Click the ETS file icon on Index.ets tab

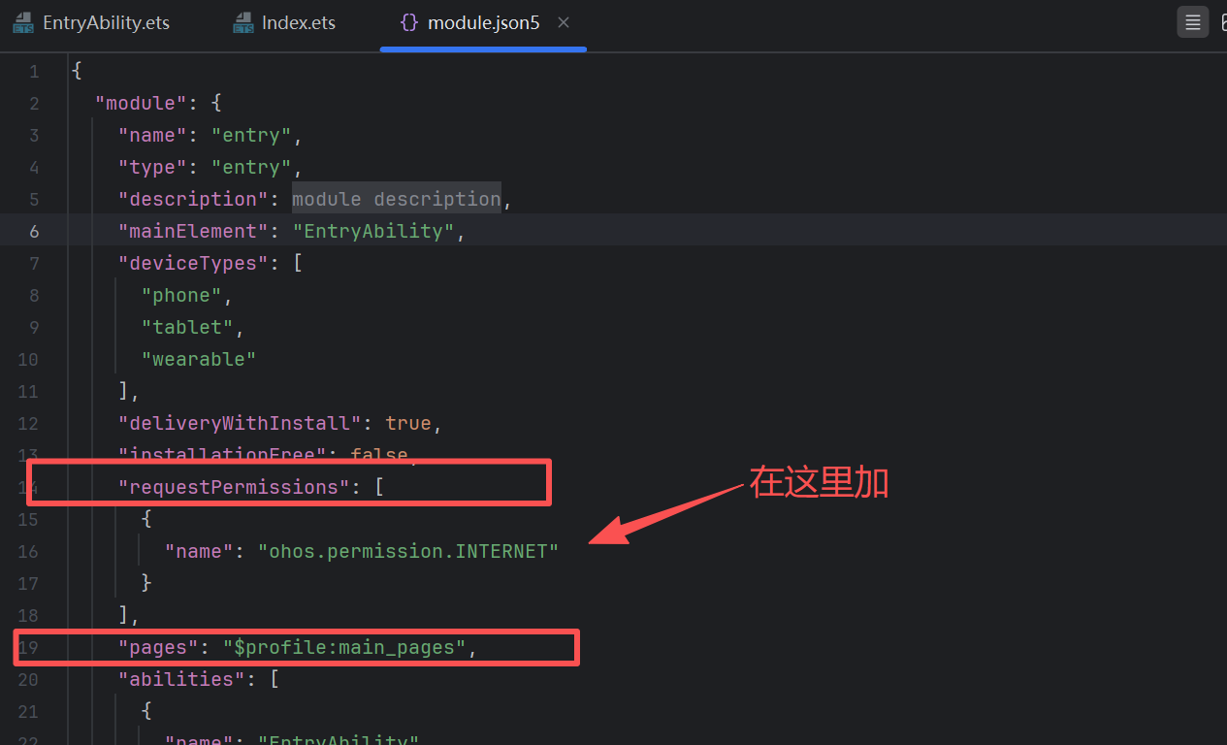coord(243,23)
